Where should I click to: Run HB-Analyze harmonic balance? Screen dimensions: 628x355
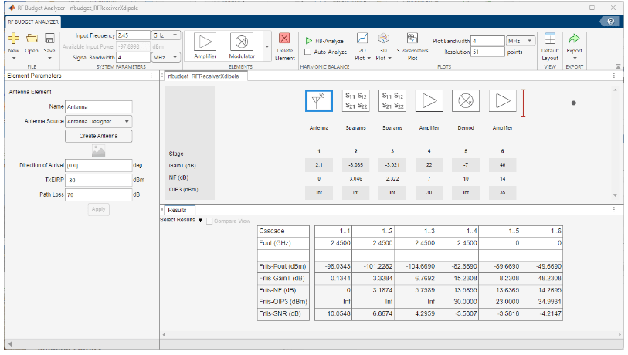pos(324,40)
